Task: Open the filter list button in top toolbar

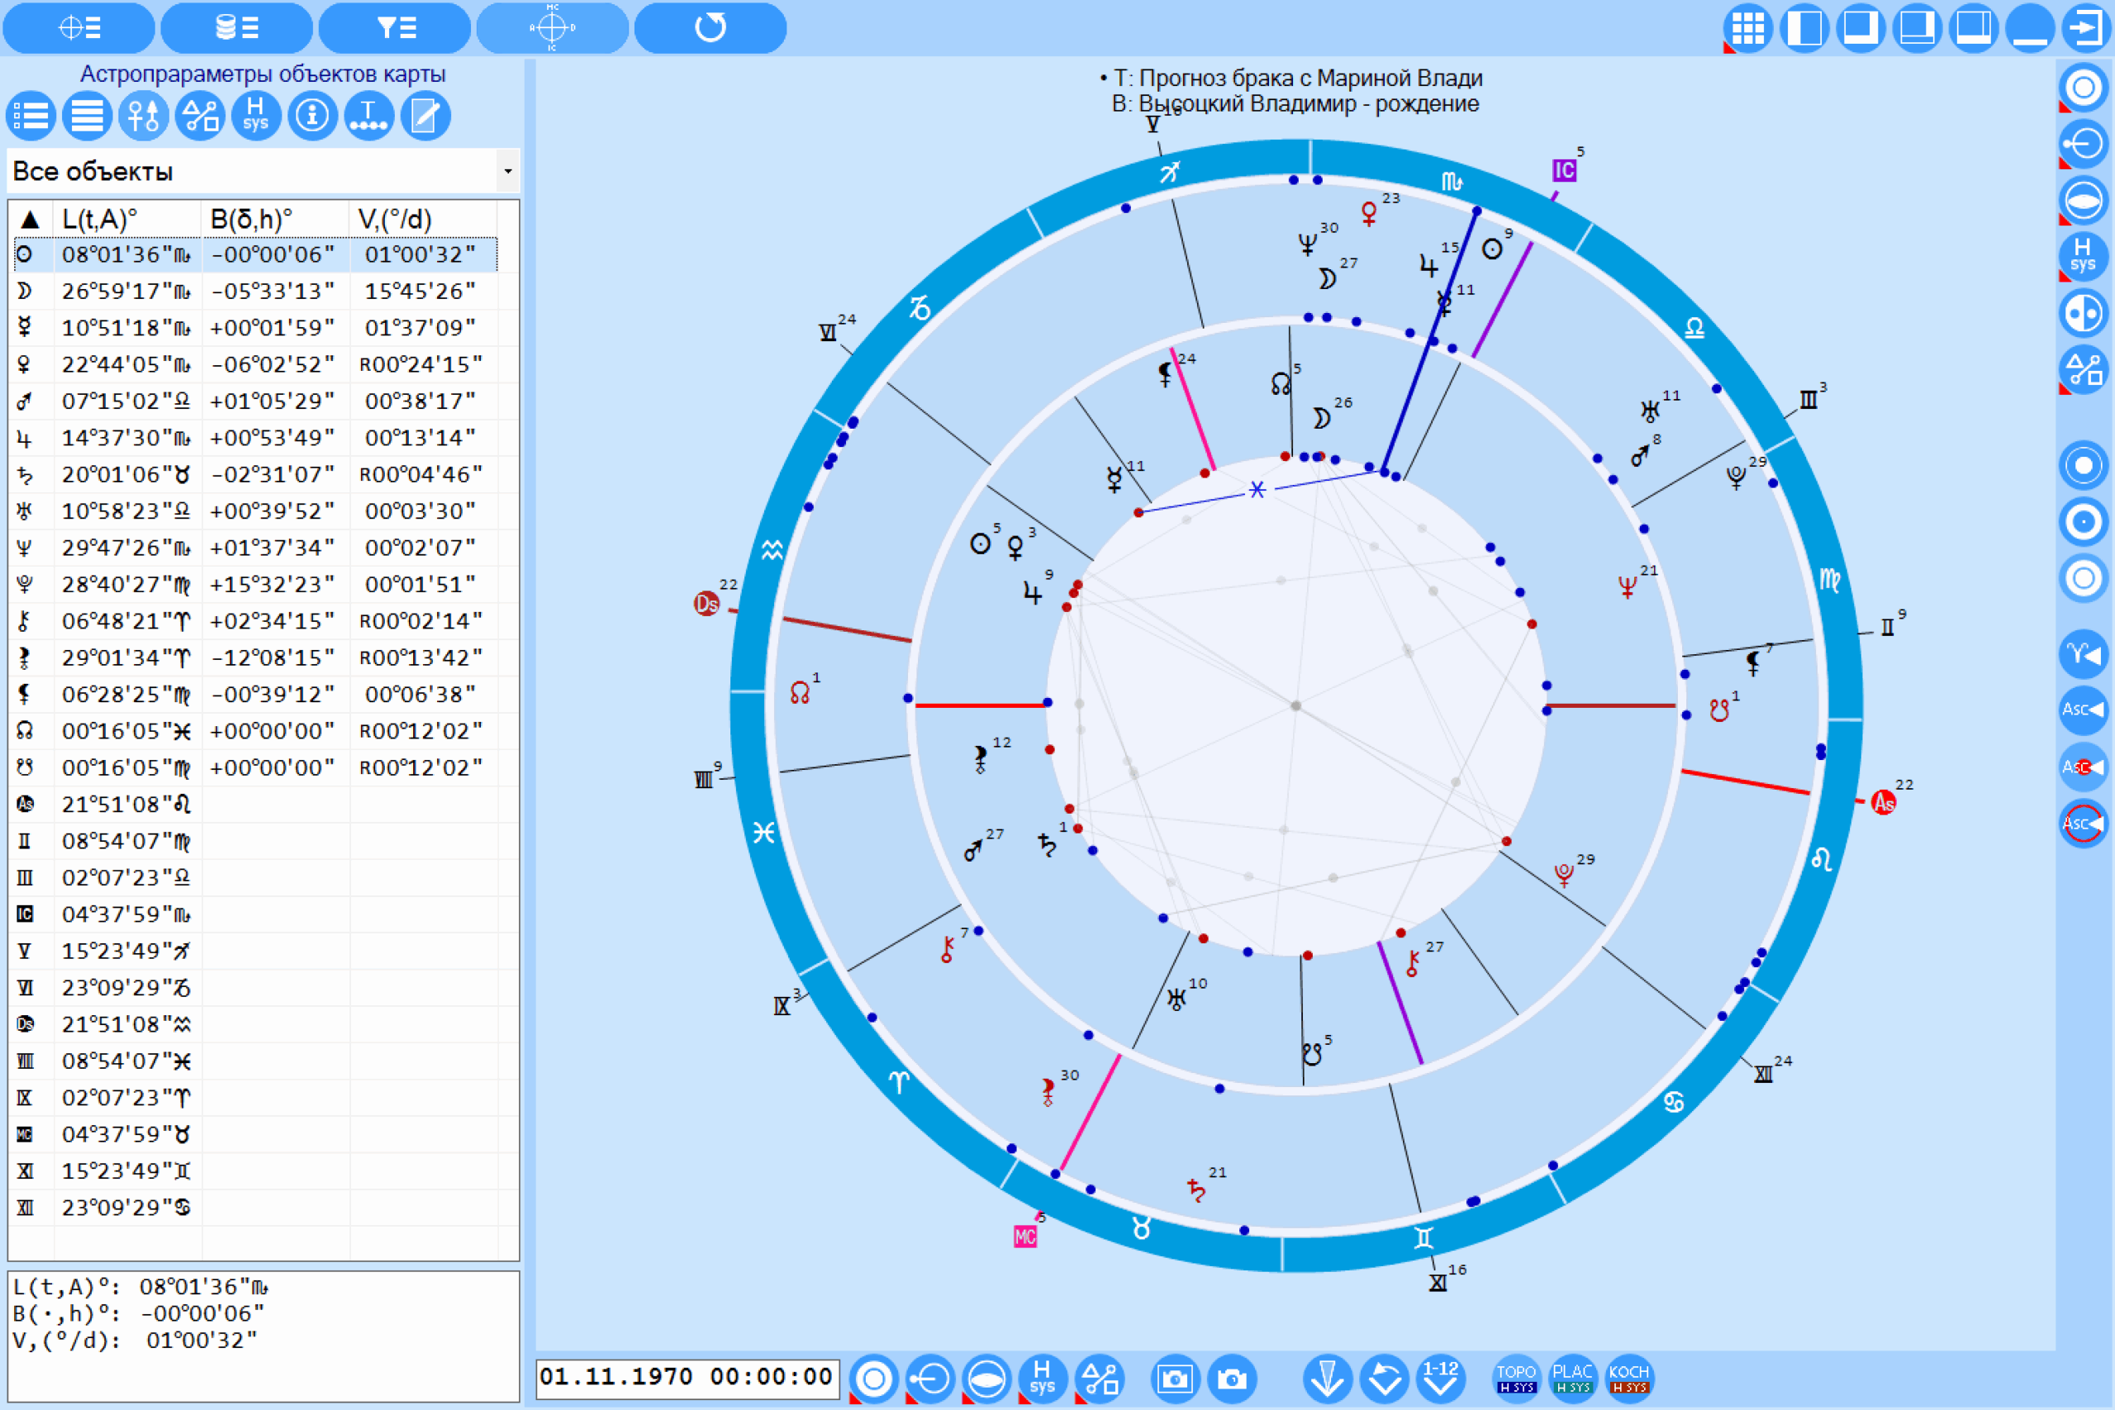Action: point(395,27)
